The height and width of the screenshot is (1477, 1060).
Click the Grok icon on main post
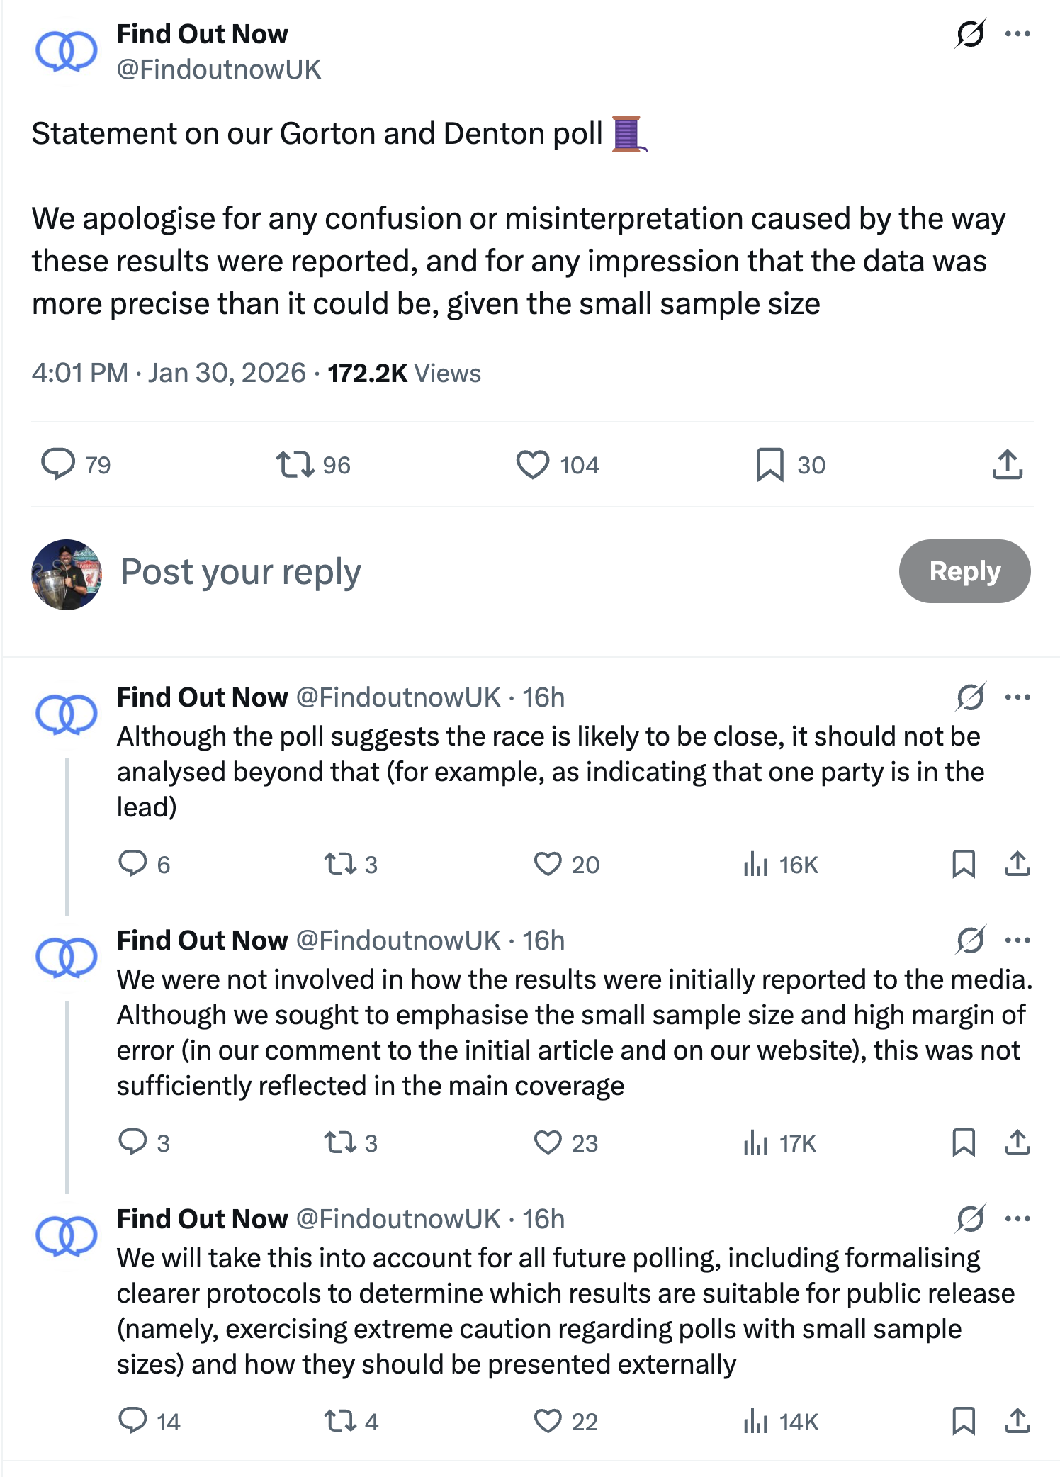[x=970, y=33]
